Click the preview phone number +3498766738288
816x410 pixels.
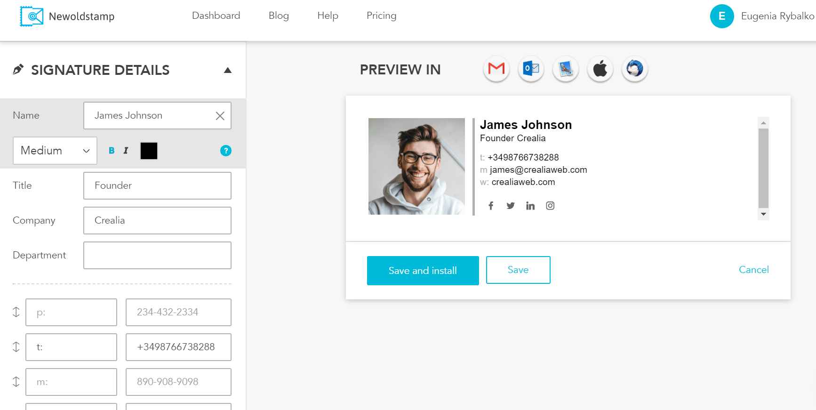[523, 157]
